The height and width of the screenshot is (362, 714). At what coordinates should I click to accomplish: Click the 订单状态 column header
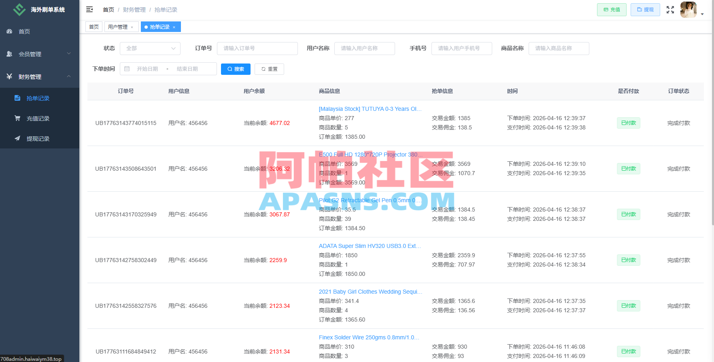679,91
